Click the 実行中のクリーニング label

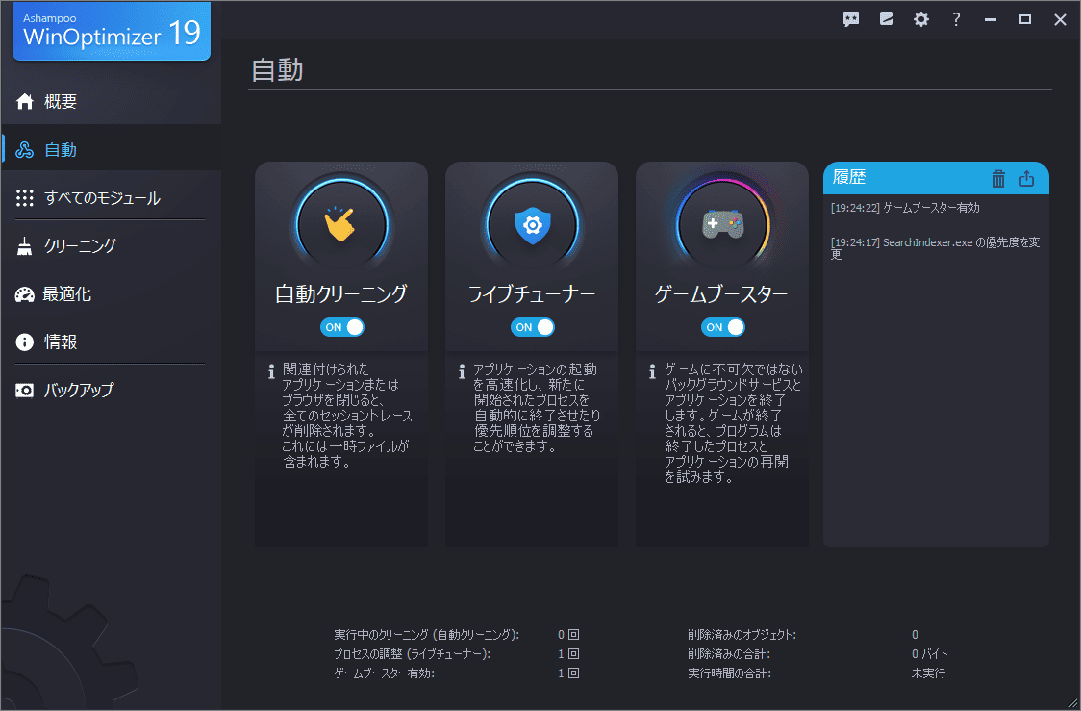pos(426,634)
